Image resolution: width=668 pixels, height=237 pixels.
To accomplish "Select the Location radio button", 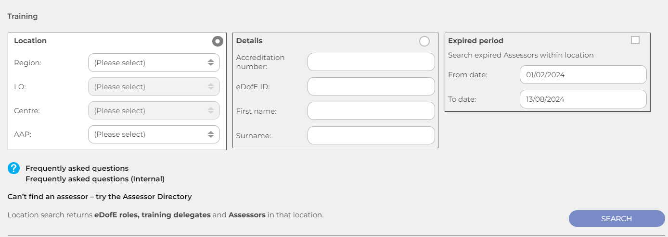I will [218, 41].
